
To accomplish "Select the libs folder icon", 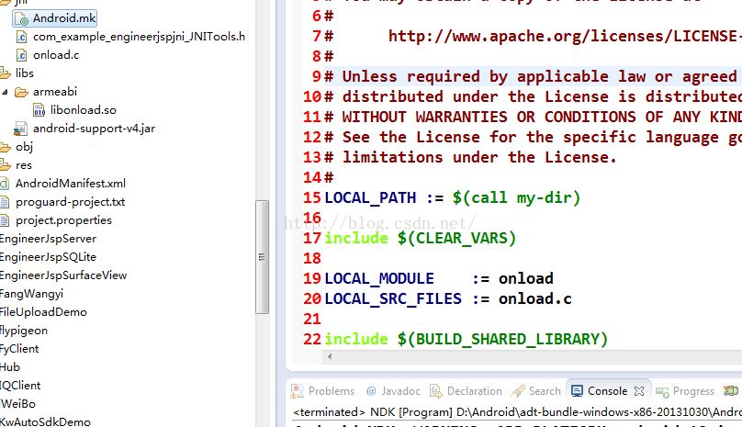I will click(5, 73).
